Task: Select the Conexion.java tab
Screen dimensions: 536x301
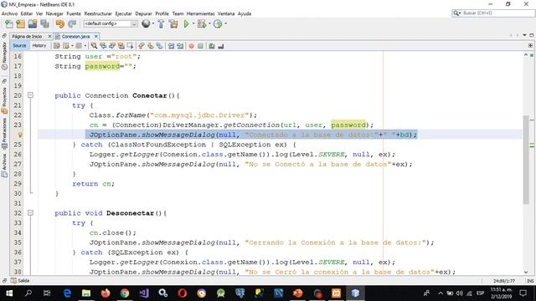Action: tap(75, 36)
